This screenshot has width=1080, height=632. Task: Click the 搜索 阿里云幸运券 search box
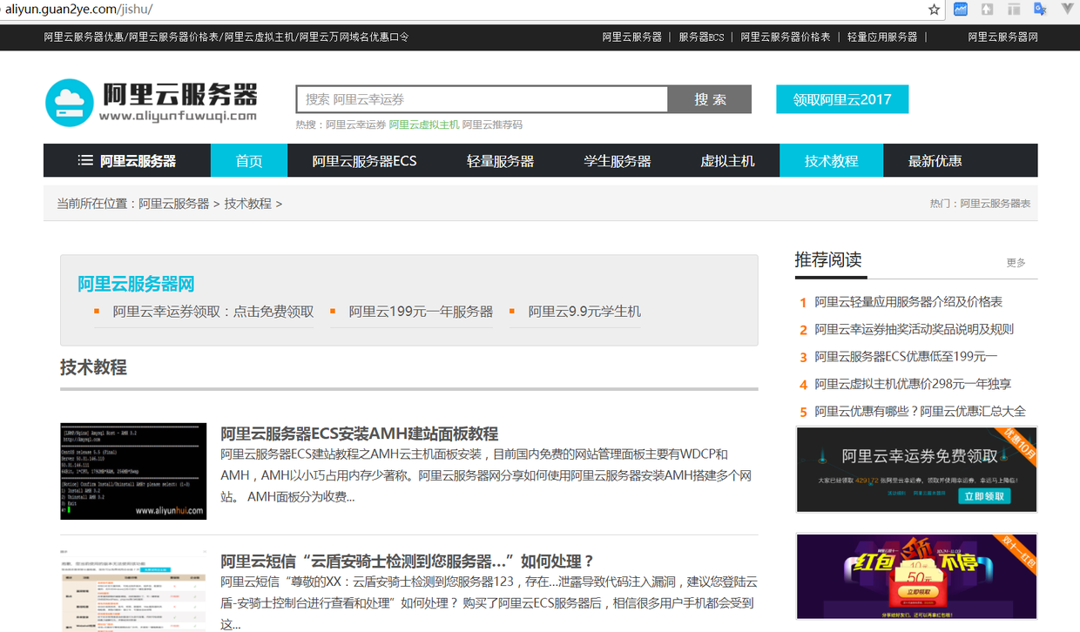pos(482,99)
